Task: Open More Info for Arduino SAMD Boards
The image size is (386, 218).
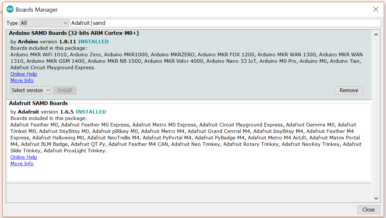Action: pos(22,81)
